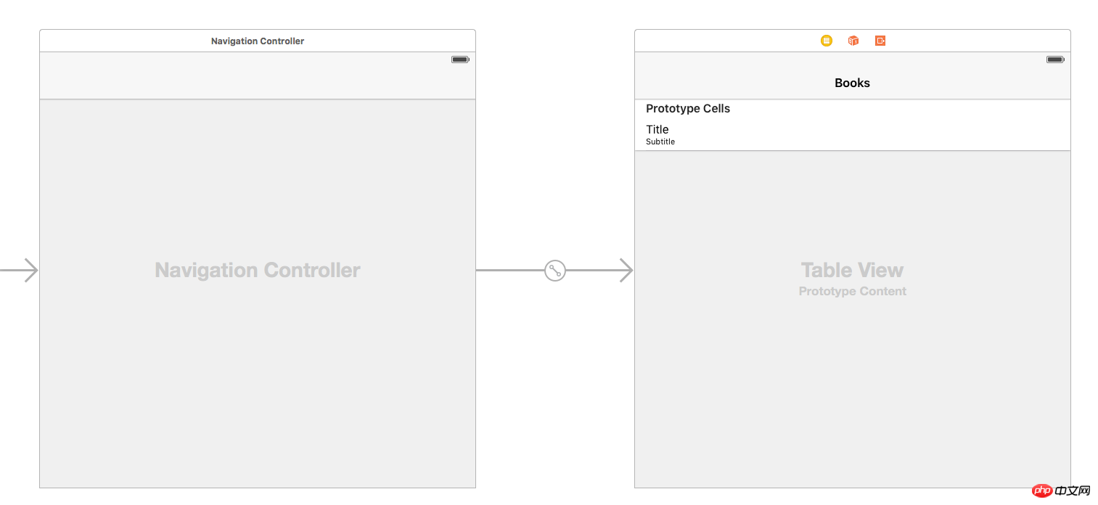Click the orange Exit icon
This screenshot has height=505, width=1098.
click(880, 41)
